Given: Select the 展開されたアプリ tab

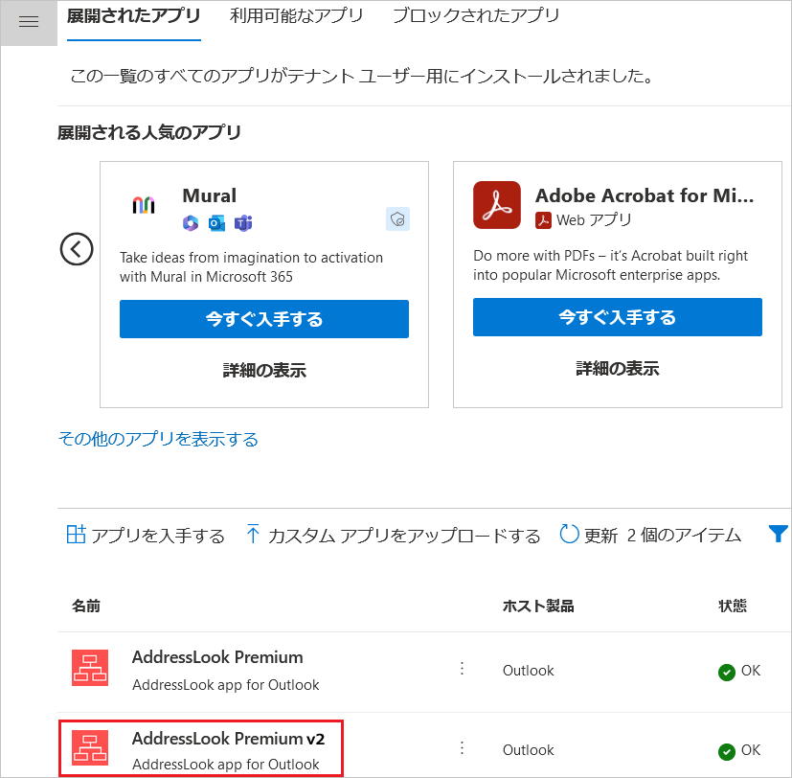Looking at the screenshot, I should (x=134, y=16).
